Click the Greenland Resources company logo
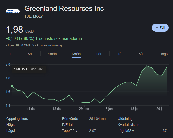 tap(13, 12)
